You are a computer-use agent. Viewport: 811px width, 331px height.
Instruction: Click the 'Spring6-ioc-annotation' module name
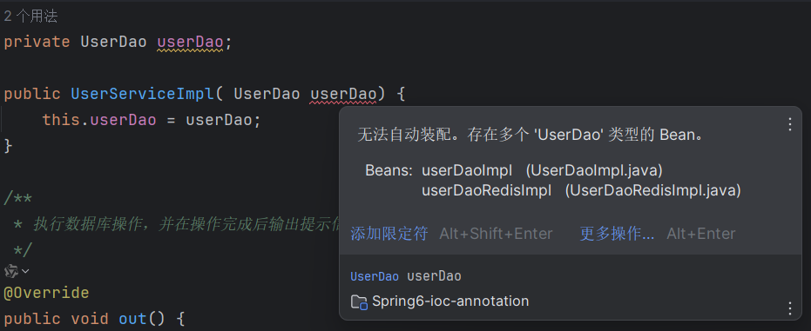(450, 301)
